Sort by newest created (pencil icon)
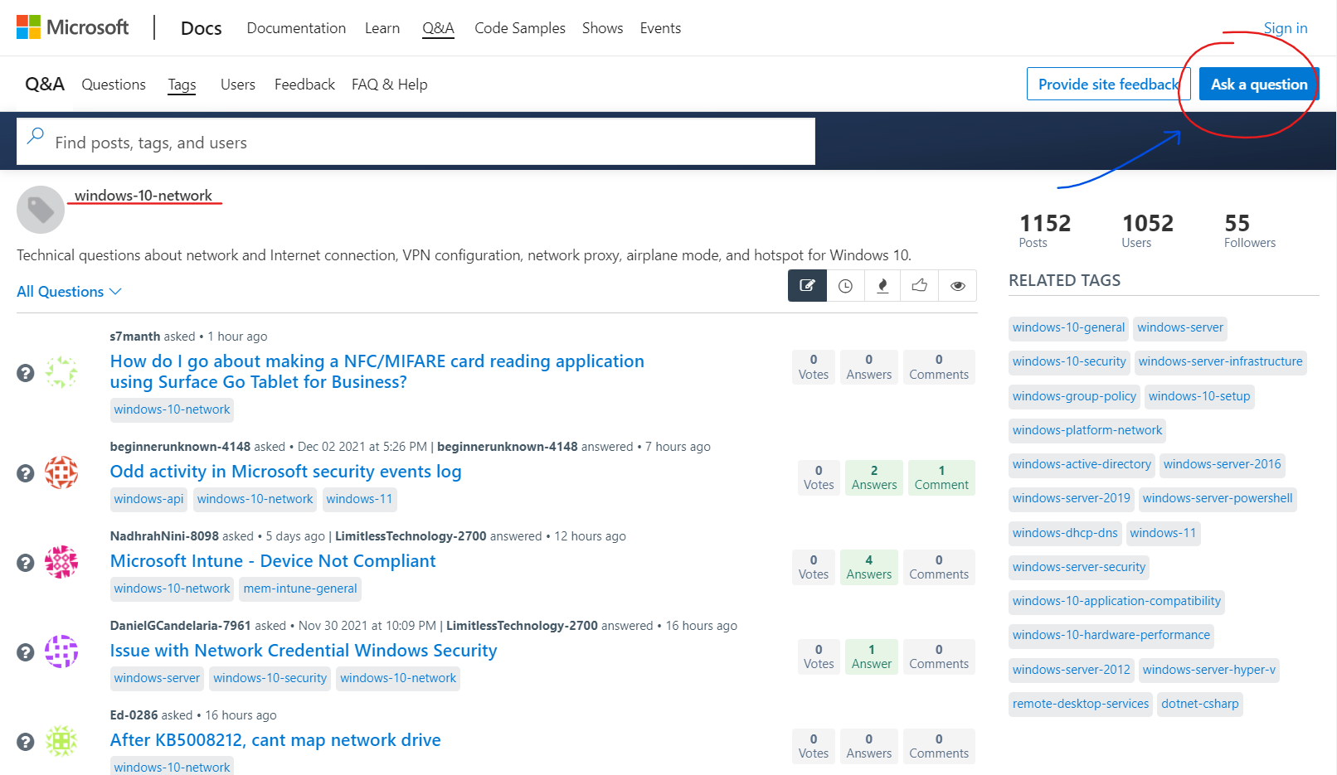 pos(807,286)
